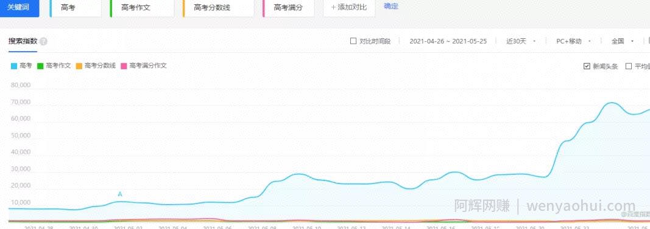Screen dimensions: 650x229
Task: Expand the PC+移动 device dropdown
Action: pos(573,41)
